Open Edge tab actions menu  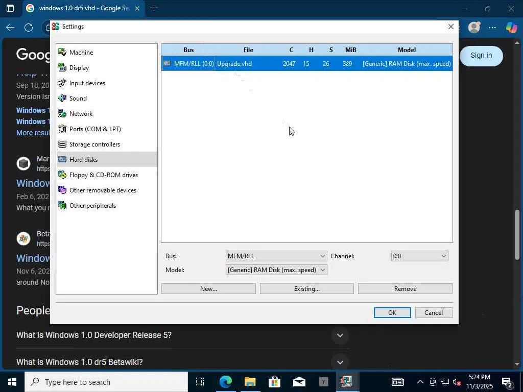point(10,8)
